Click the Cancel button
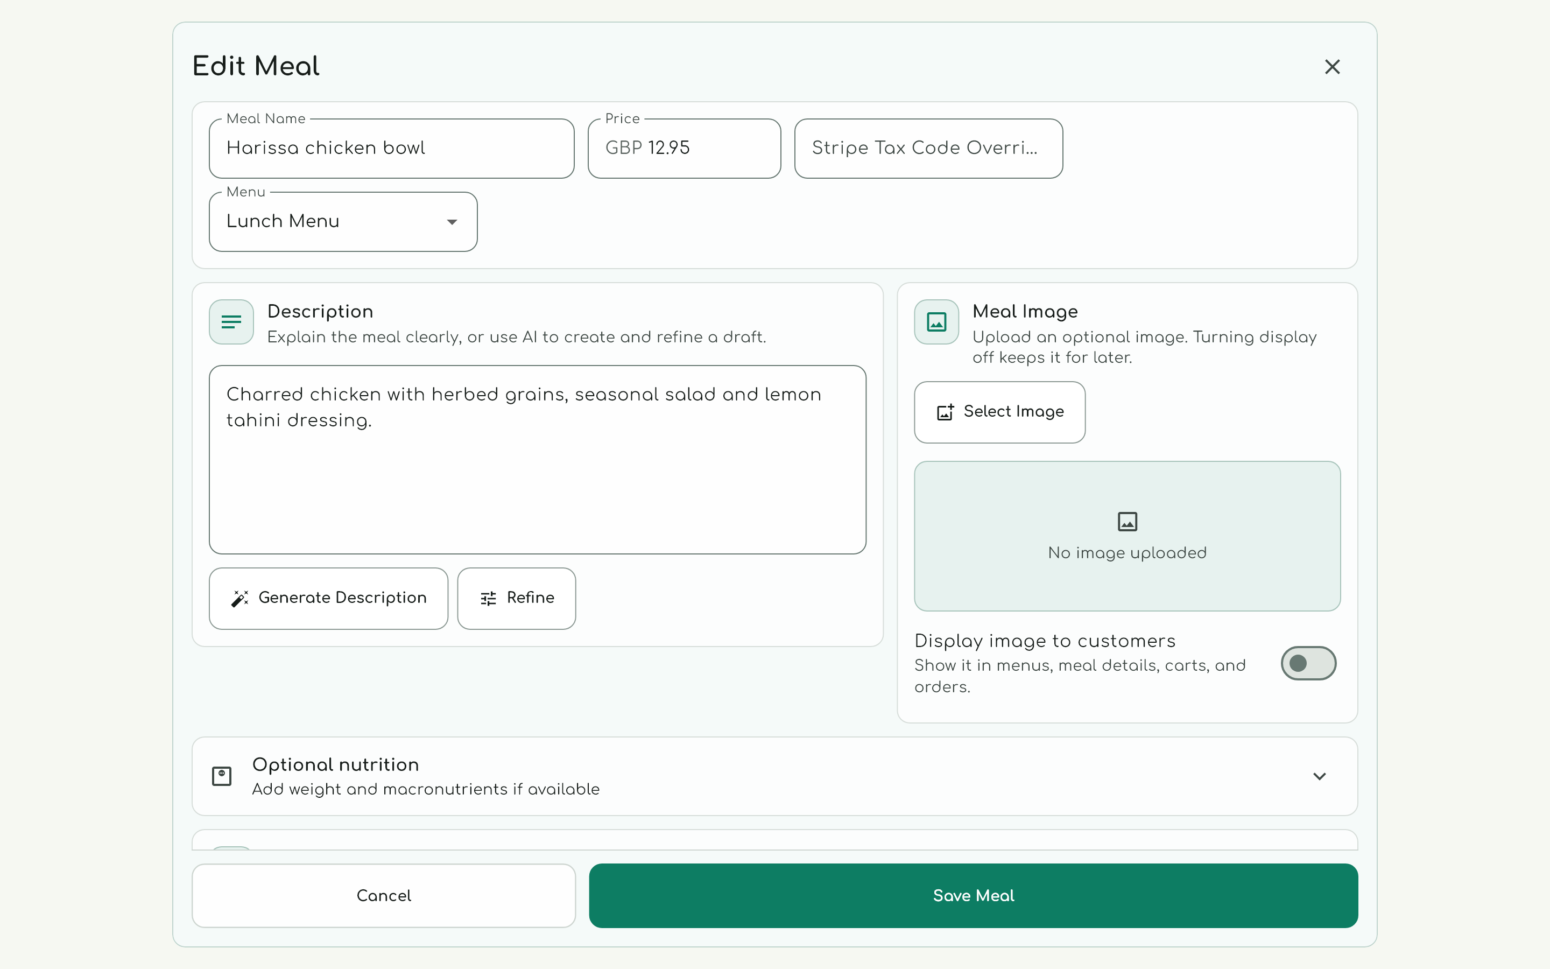1550x969 pixels. (384, 895)
